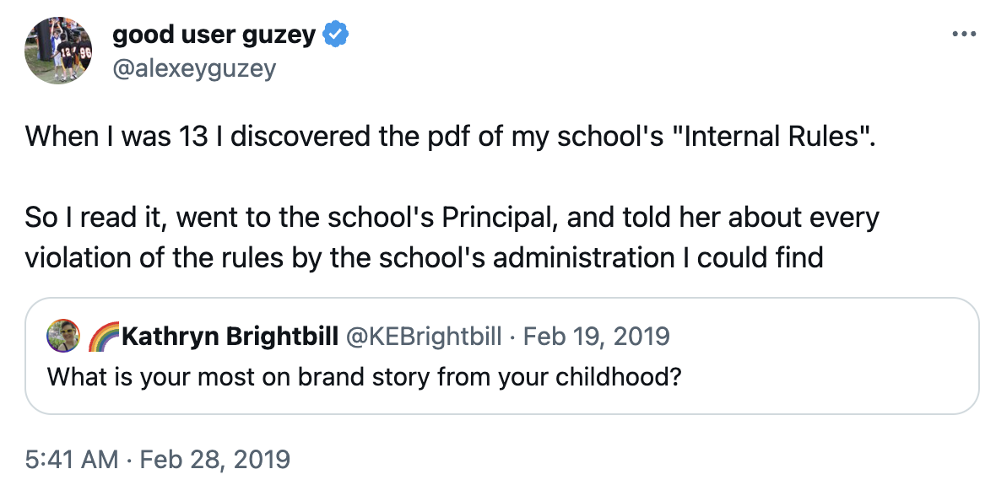Click Kathryn Brightbill's small avatar
Image resolution: width=996 pixels, height=496 pixels.
click(x=63, y=337)
